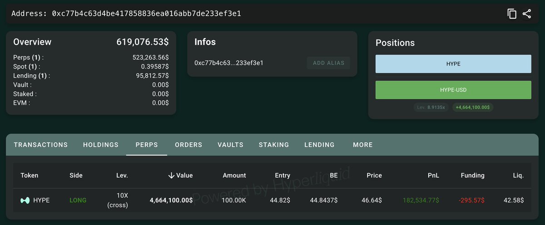Click the +4,664,100.00$ position value chip
This screenshot has width=545, height=225.
coord(473,108)
